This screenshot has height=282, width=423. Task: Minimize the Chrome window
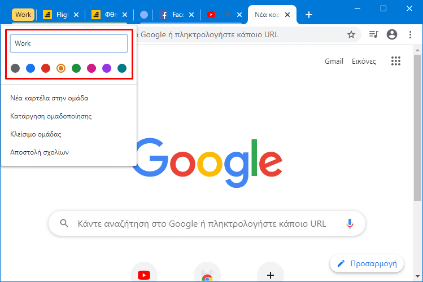pyautogui.click(x=357, y=9)
